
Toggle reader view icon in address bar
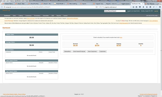(x=97, y=7)
